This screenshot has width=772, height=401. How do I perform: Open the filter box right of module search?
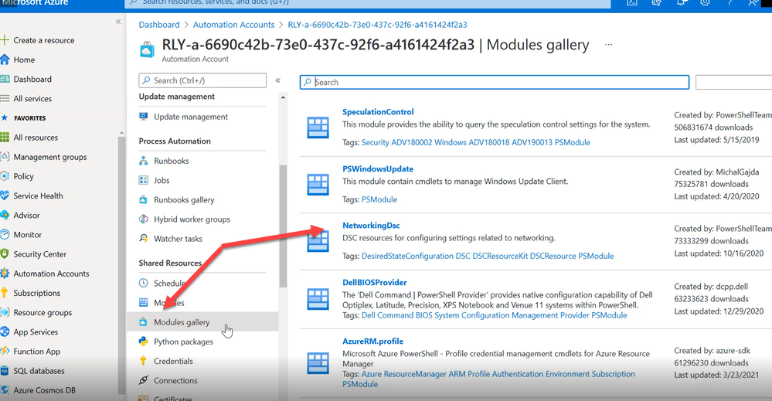coord(733,82)
